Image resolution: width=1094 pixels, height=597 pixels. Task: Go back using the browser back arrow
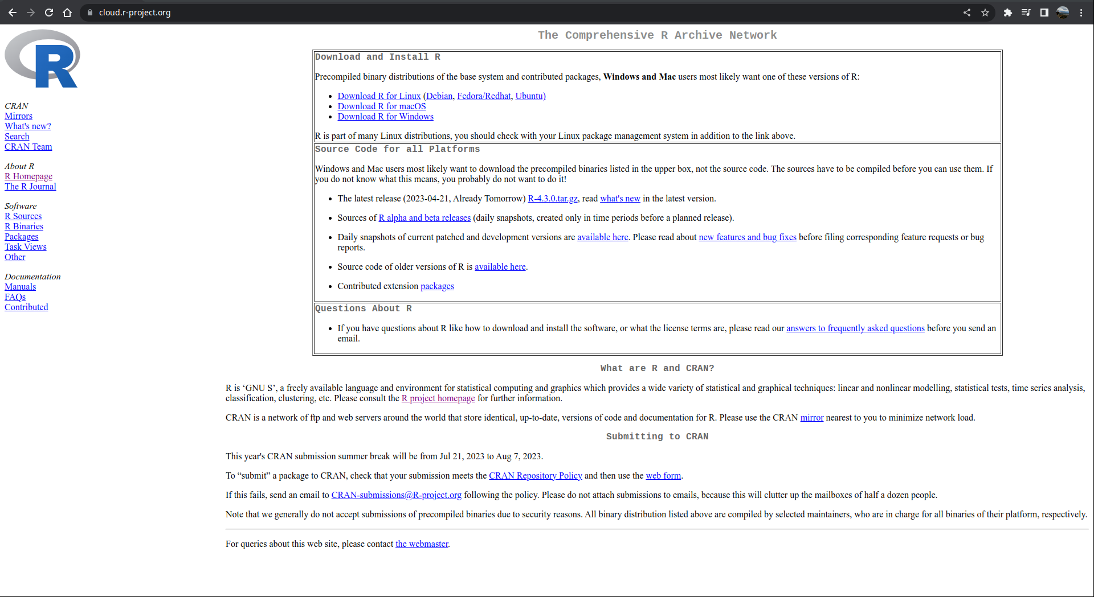tap(13, 13)
